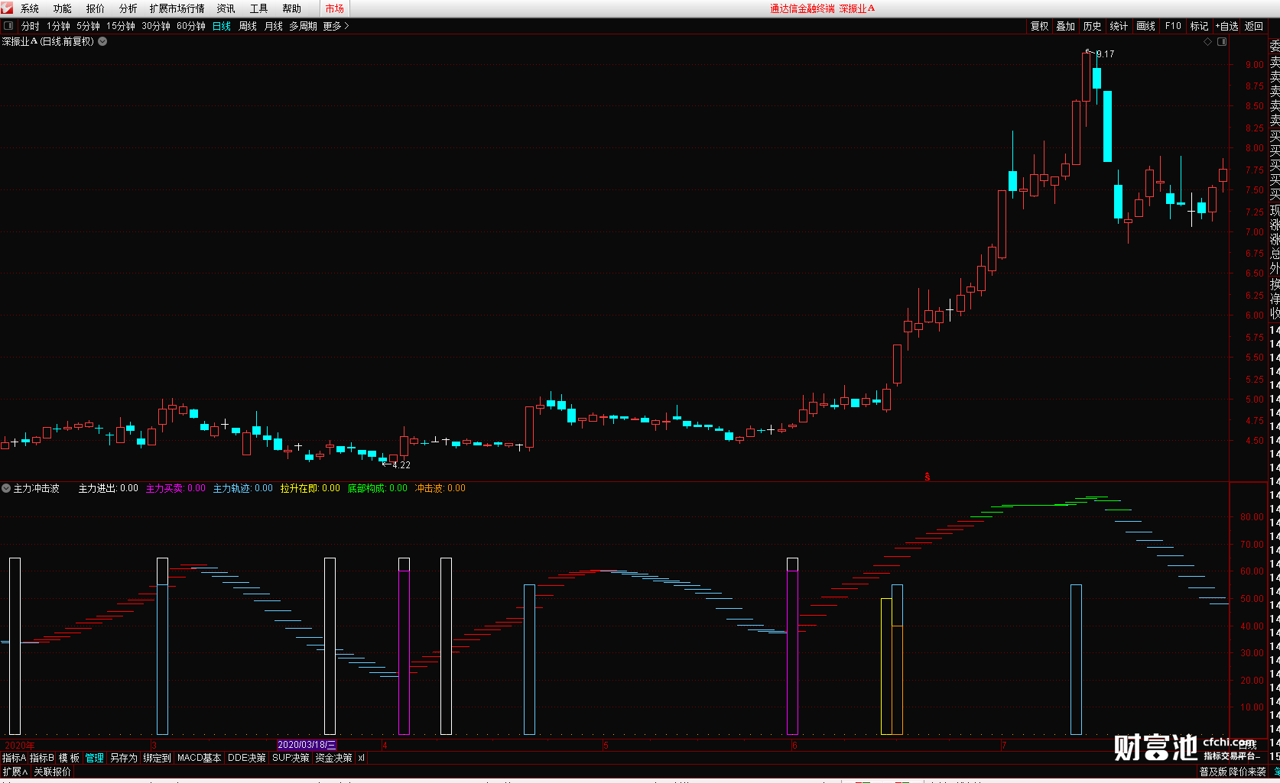The image size is (1280, 783).
Task: Click the 9.17 high price label
Action: (x=1106, y=54)
